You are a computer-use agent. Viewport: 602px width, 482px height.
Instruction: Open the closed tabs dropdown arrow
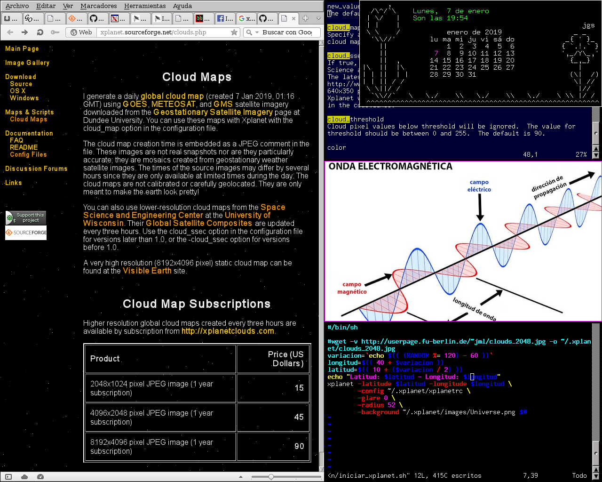[318, 18]
